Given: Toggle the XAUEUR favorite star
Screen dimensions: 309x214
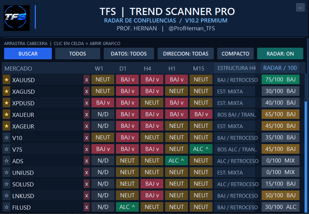Looking at the screenshot, I should click(x=6, y=114).
